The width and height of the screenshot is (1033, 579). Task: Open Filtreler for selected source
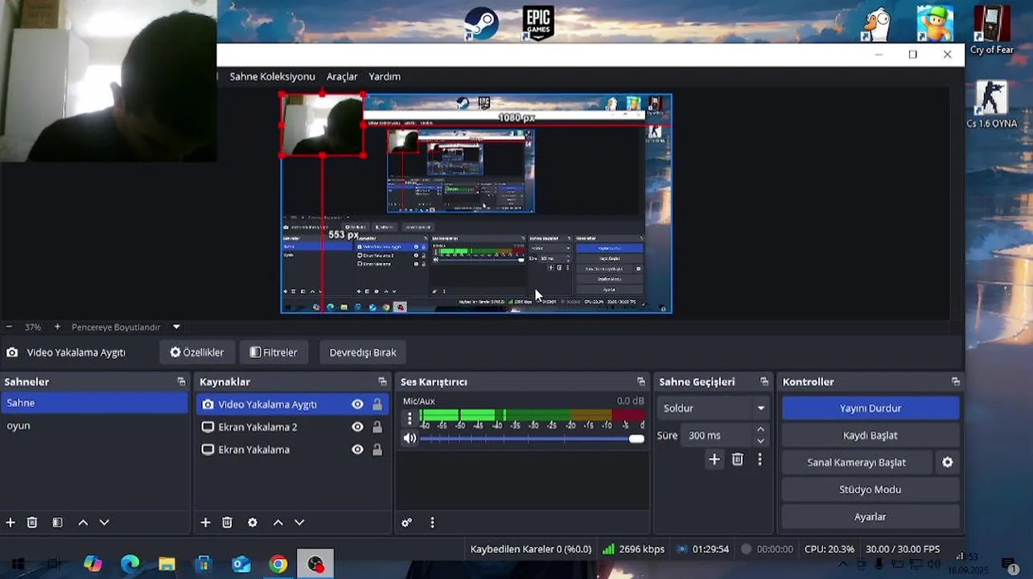tap(274, 352)
